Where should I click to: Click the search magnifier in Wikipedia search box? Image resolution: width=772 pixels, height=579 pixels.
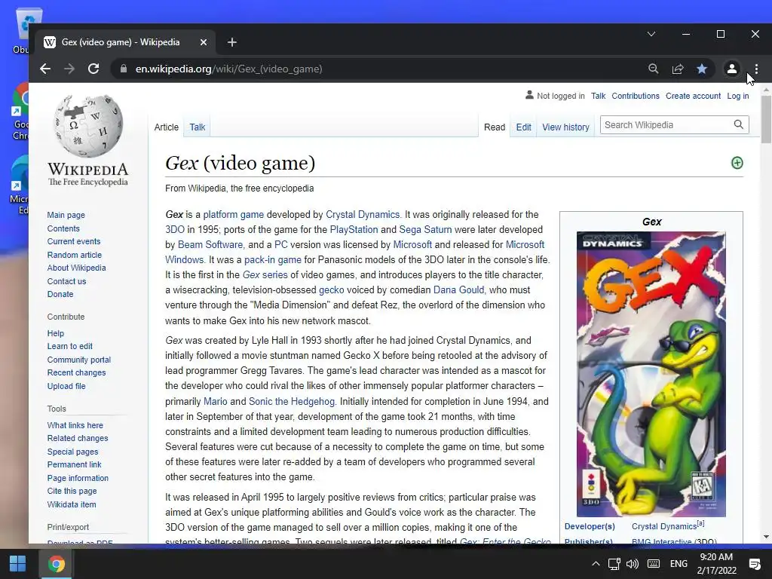(x=739, y=124)
